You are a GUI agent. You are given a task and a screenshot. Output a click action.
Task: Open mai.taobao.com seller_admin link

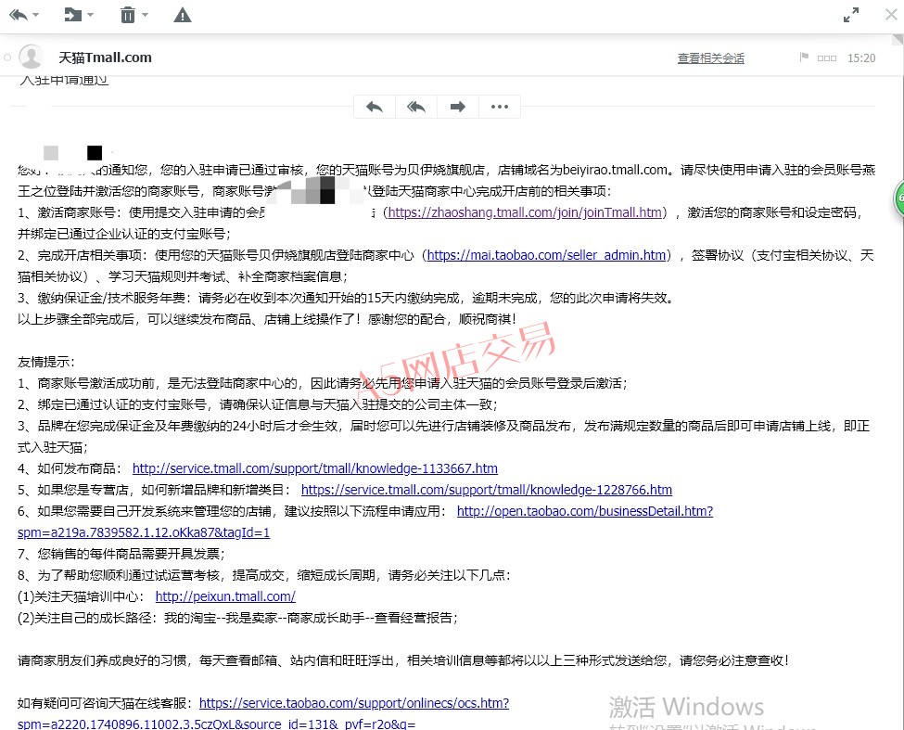coord(546,255)
